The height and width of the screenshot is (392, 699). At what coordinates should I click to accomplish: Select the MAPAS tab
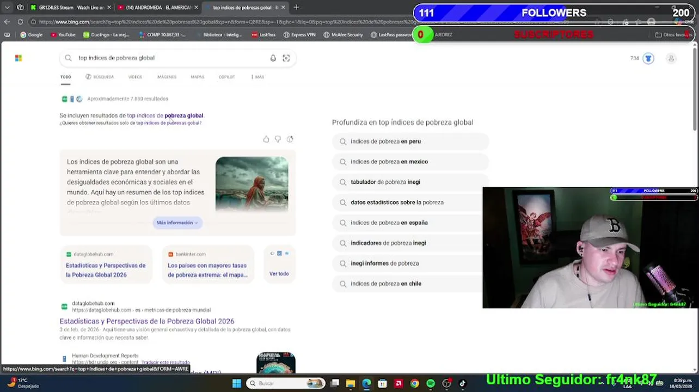[198, 77]
